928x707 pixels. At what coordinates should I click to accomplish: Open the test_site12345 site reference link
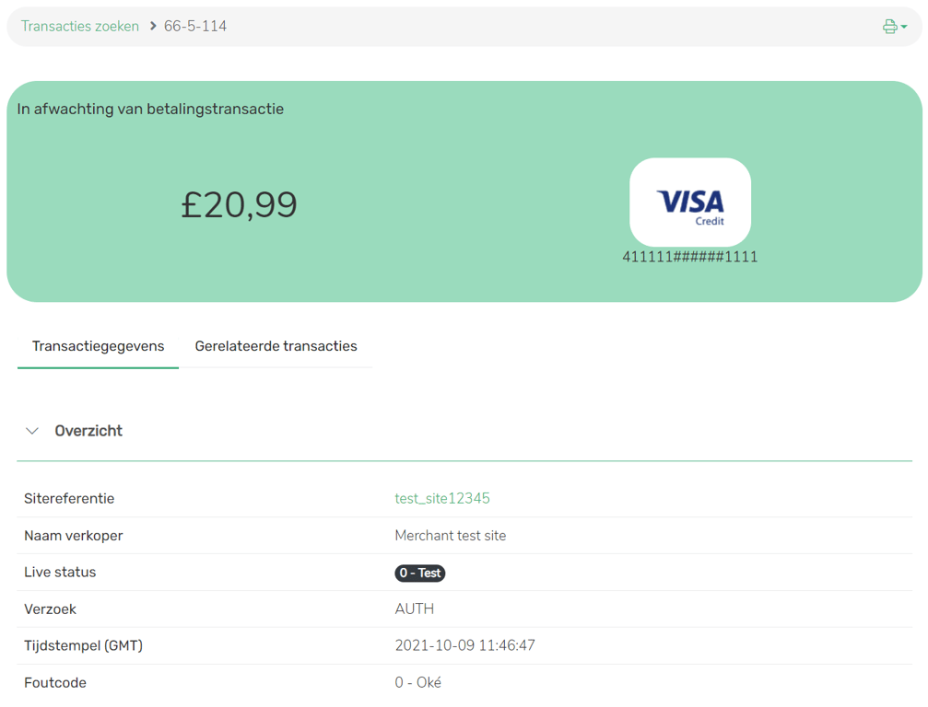(x=442, y=498)
